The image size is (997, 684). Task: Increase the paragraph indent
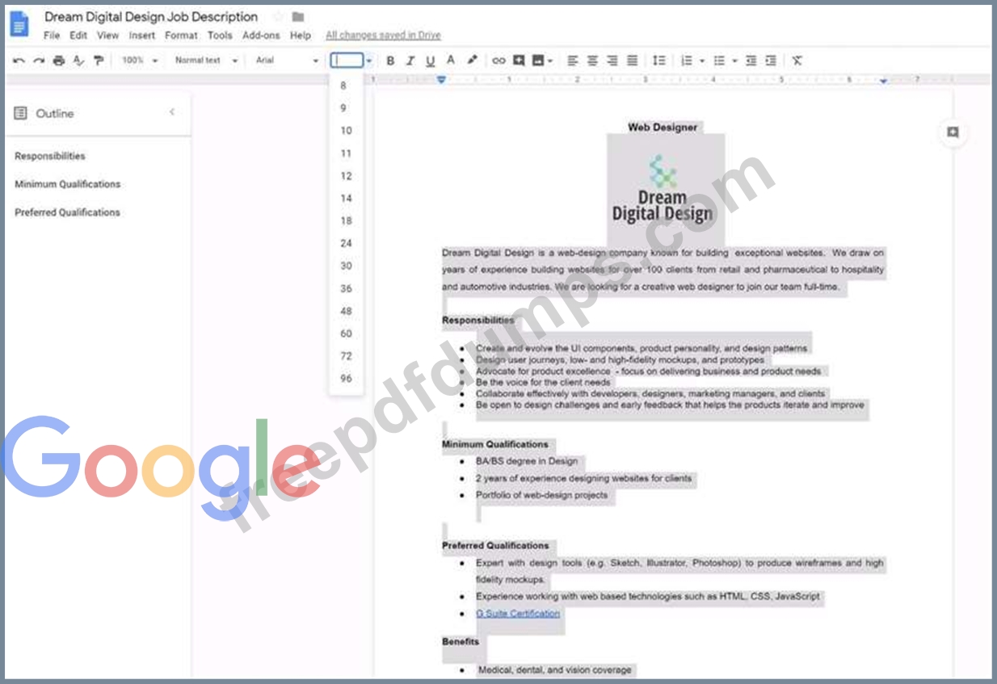pos(772,61)
